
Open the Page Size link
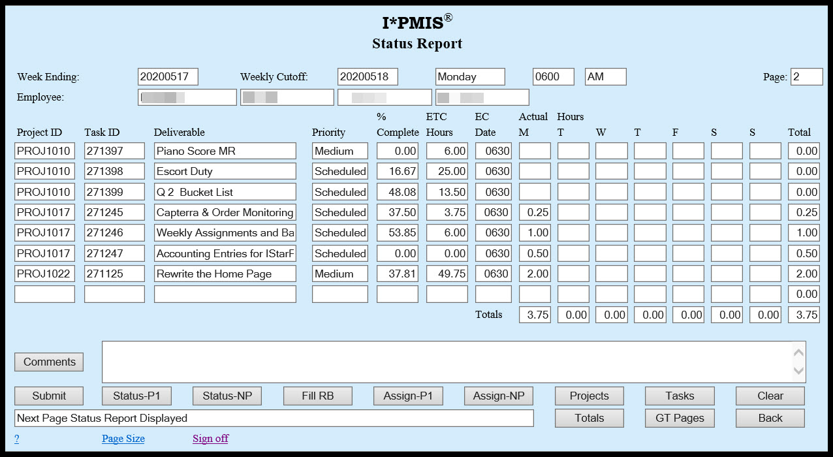pos(123,438)
